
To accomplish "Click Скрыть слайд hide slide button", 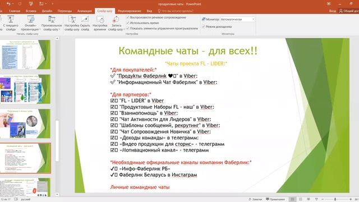I will point(85,24).
